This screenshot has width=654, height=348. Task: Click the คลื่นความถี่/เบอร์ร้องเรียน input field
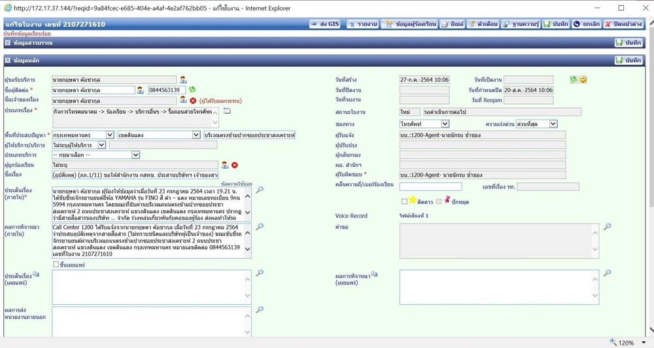(430, 186)
